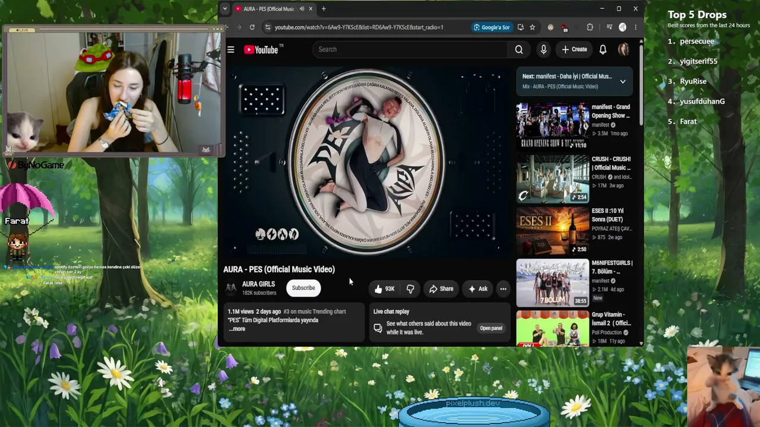
Task: Open Chrome extensions puzzle icon
Action: (x=590, y=27)
